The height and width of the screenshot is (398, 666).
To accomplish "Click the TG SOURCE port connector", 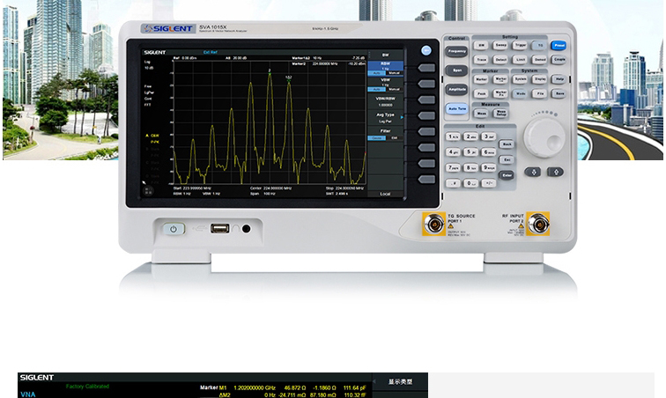I will pyautogui.click(x=433, y=225).
